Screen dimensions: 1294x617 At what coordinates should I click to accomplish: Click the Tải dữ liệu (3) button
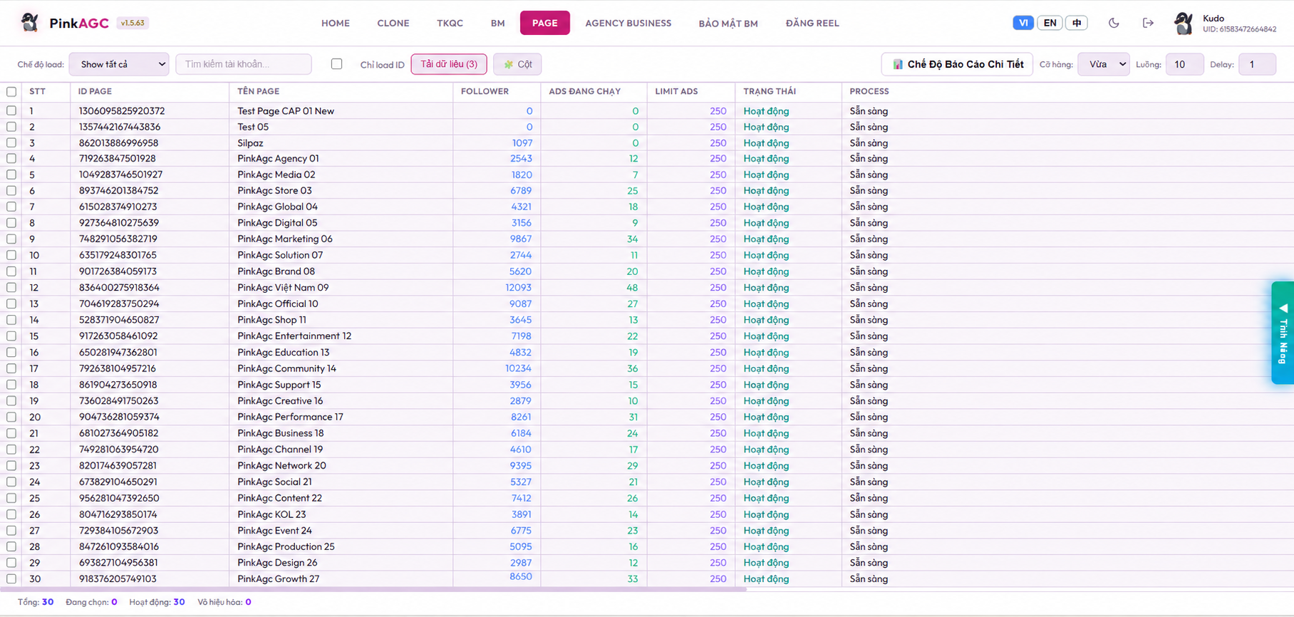[x=449, y=64]
